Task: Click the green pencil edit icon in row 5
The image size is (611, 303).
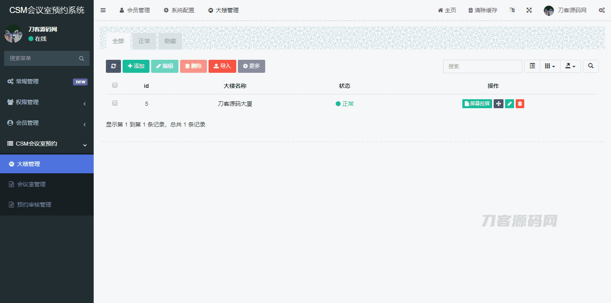Action: [x=509, y=104]
